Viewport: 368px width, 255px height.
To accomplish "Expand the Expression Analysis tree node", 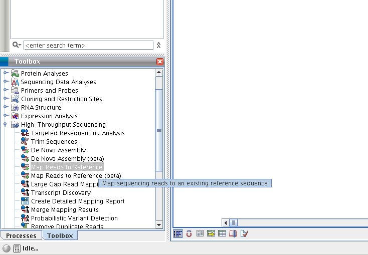I will point(6,115).
